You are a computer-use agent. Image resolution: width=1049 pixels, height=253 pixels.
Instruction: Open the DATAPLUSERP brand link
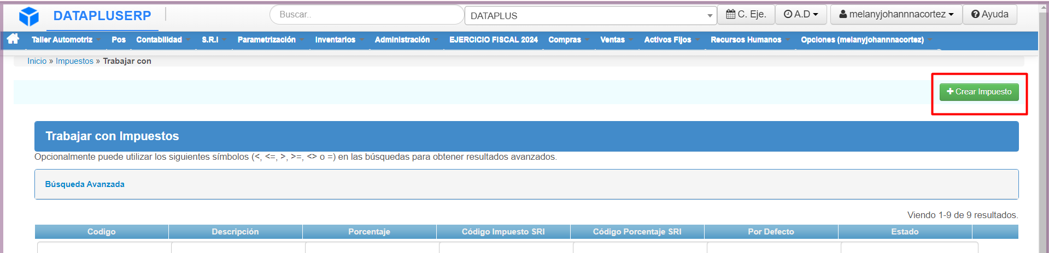[102, 16]
